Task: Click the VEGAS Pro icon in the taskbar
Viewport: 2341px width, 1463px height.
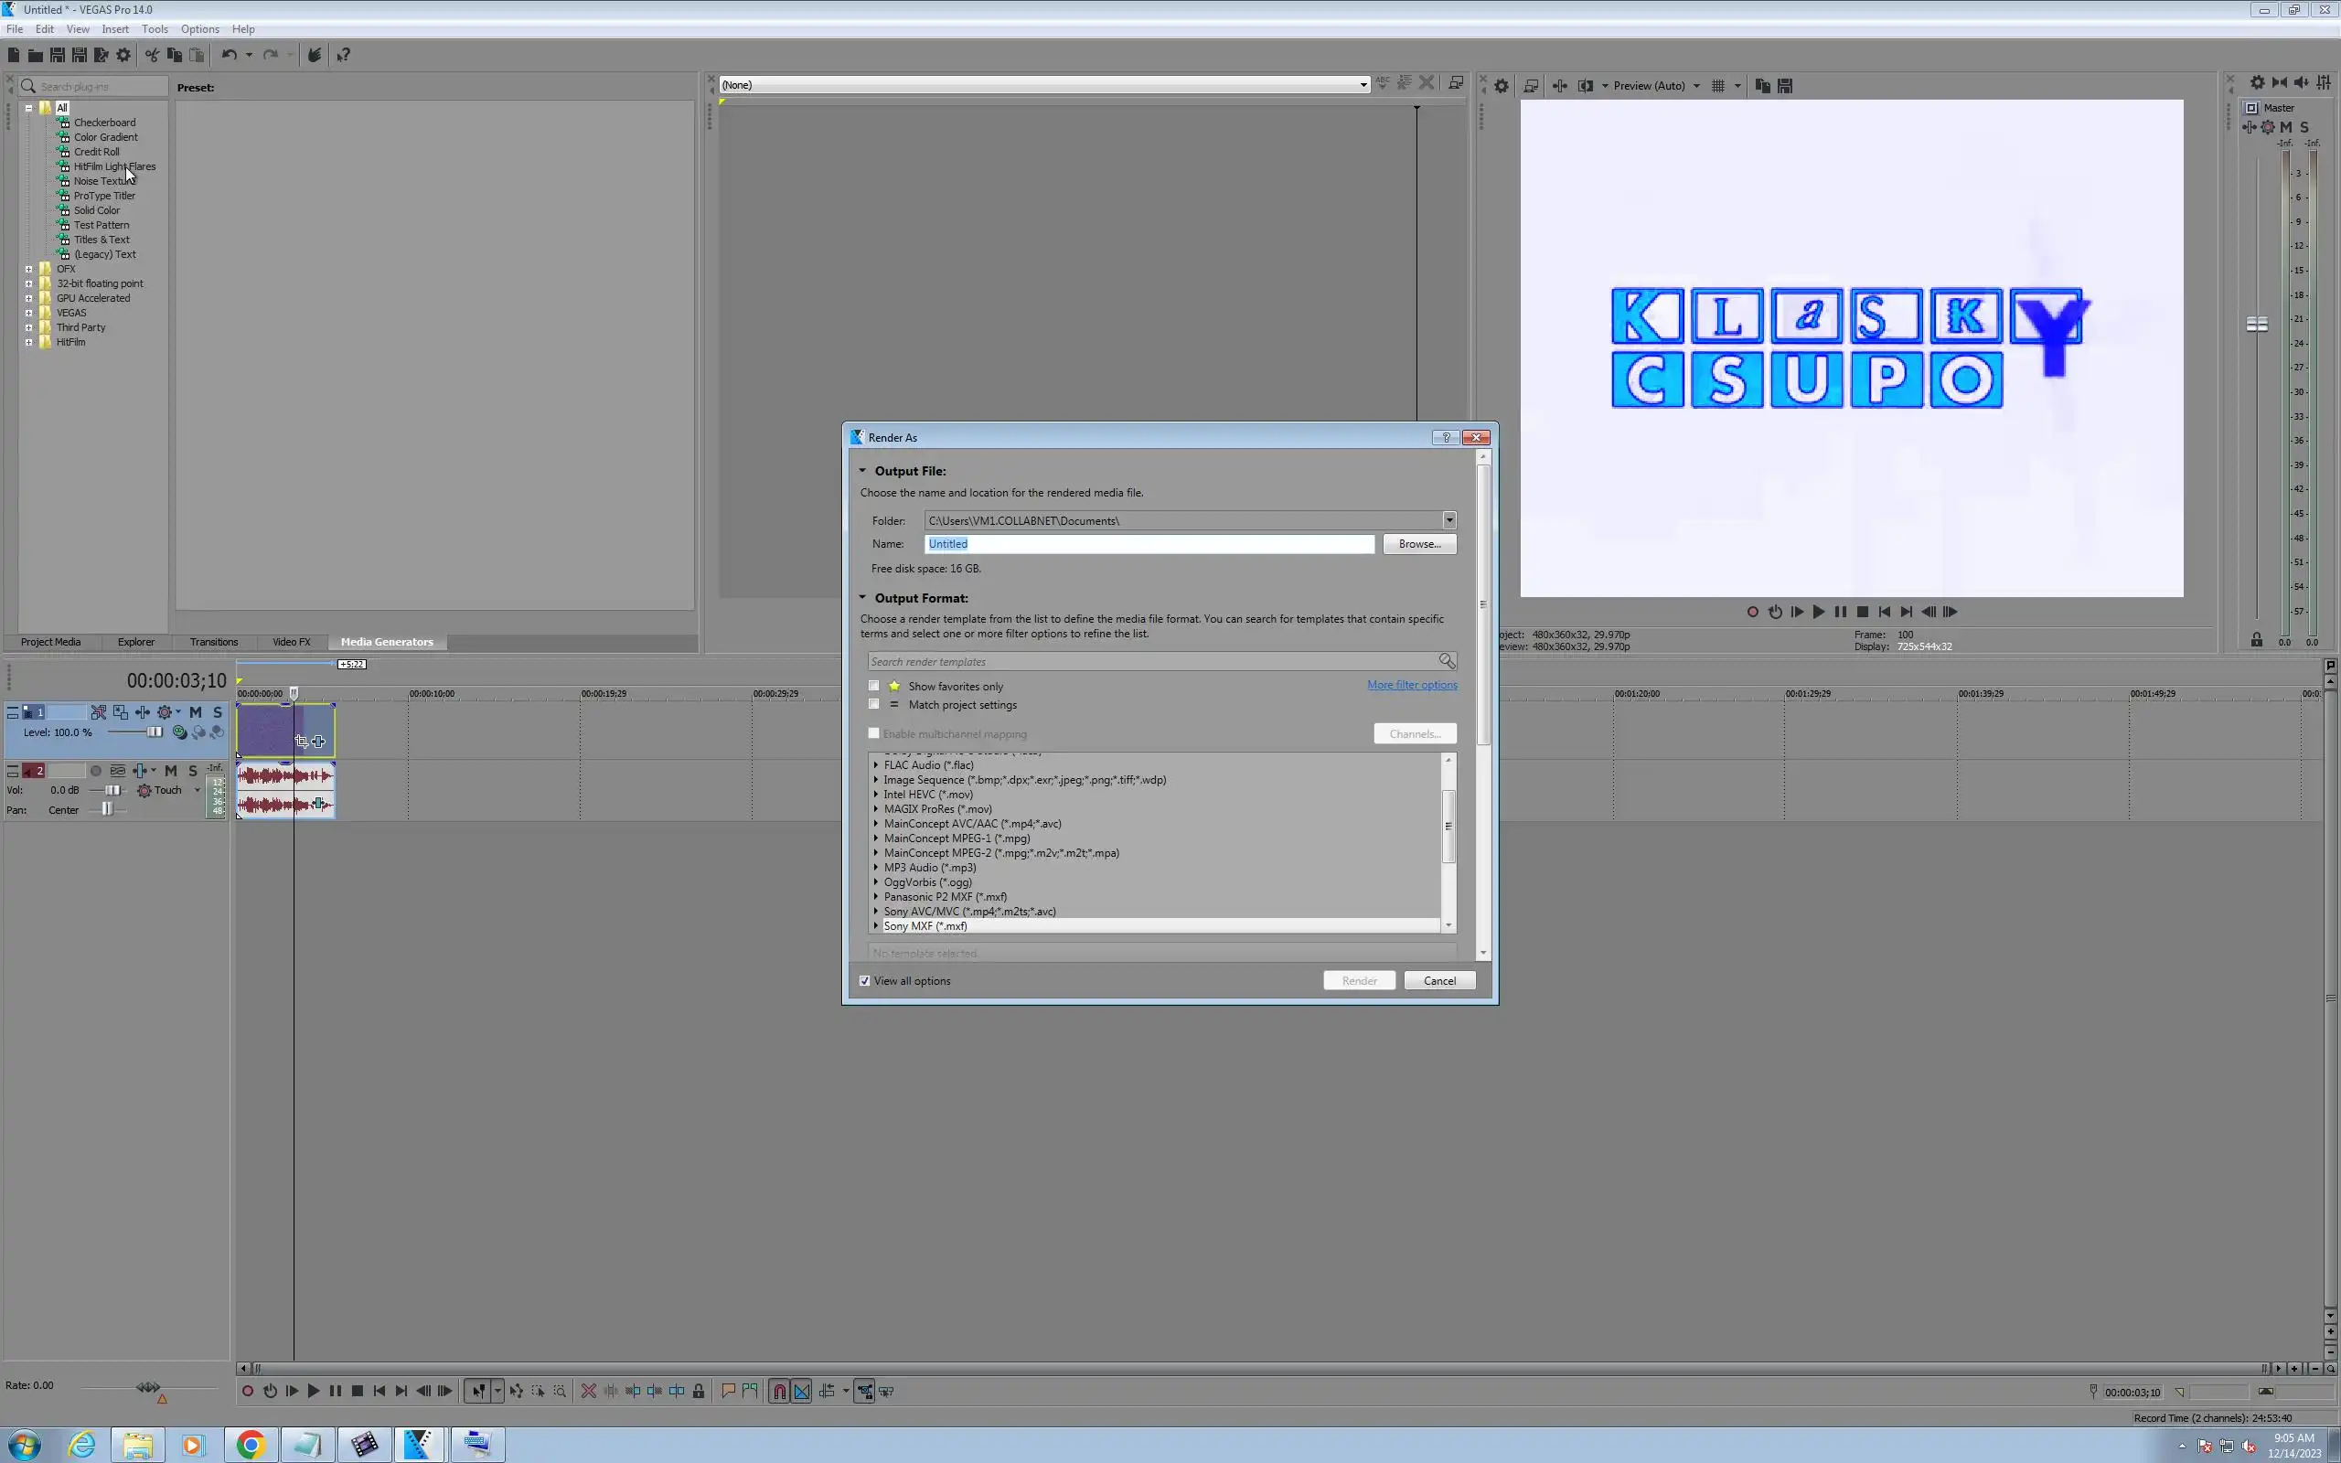Action: pyautogui.click(x=420, y=1445)
